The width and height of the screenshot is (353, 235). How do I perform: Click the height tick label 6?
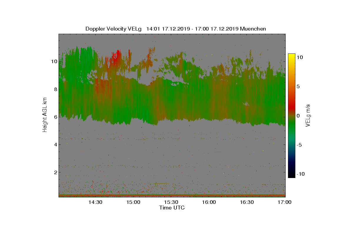point(55,117)
